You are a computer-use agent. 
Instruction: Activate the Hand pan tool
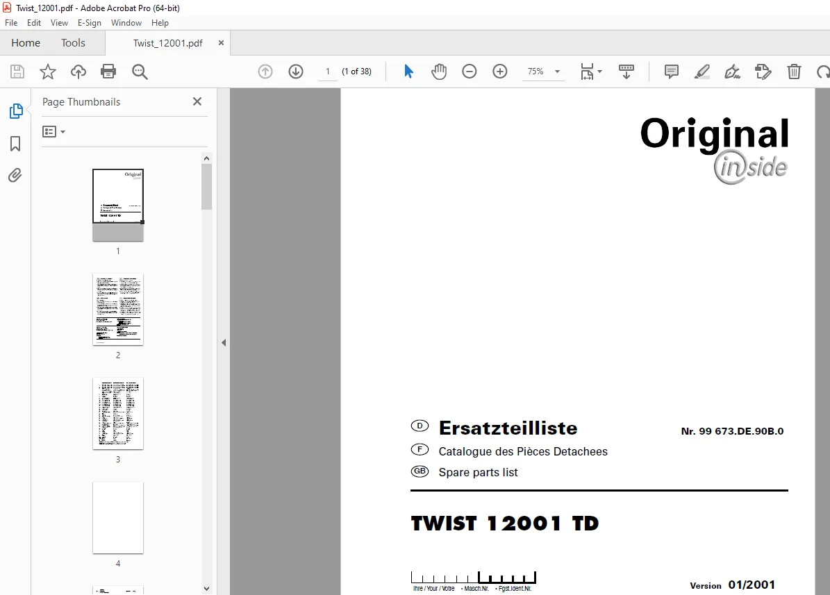tap(439, 72)
